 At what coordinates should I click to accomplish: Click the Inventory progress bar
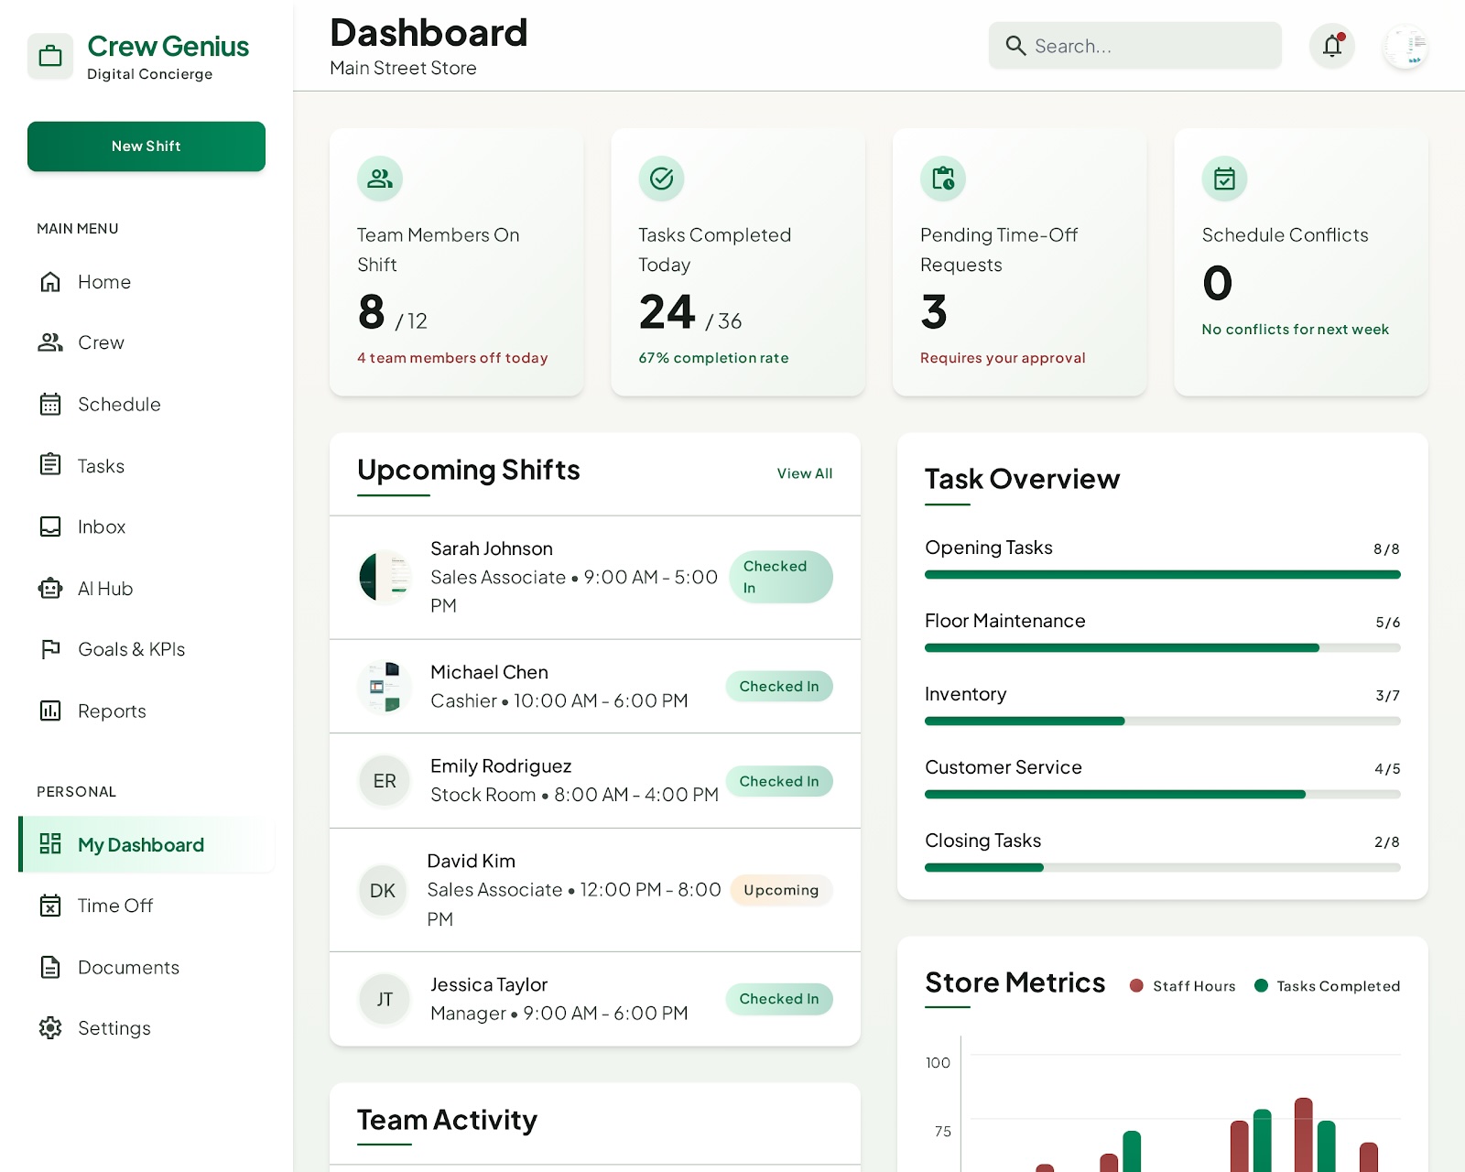pos(1163,722)
